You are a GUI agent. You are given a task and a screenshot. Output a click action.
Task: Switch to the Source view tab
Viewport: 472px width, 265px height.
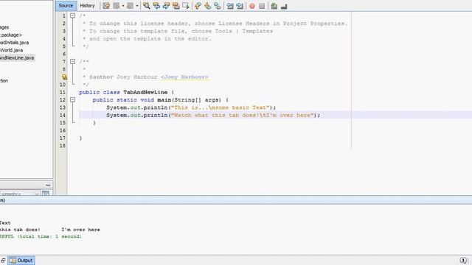[x=66, y=6]
